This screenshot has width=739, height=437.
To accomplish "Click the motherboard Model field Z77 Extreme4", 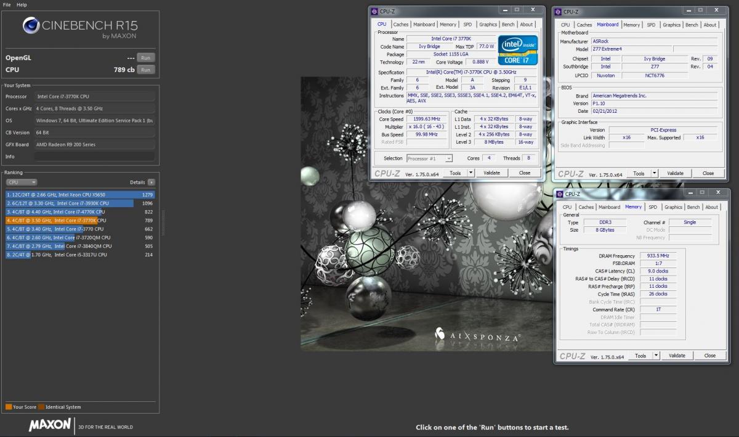I will pos(631,49).
